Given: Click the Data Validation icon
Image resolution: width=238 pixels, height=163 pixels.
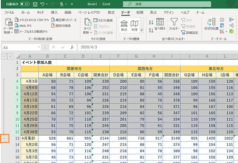Looking at the screenshot, I should 222,31.
